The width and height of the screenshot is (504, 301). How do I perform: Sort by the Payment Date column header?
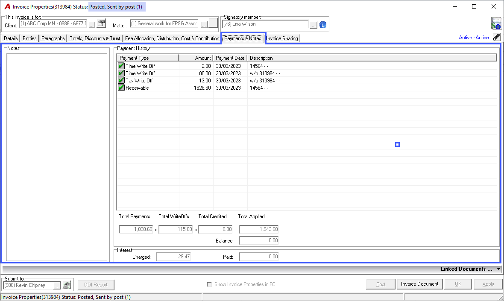[x=230, y=58]
